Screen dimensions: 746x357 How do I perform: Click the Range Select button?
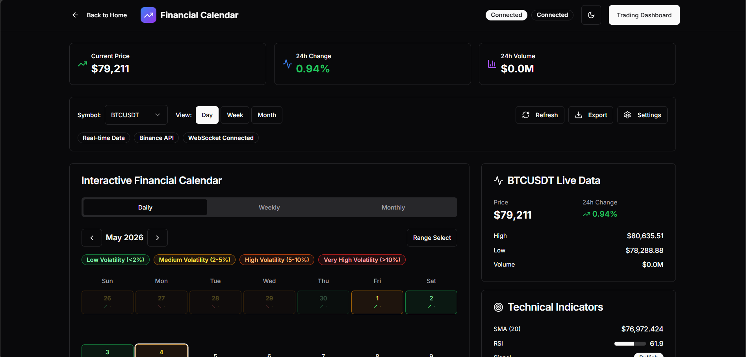[432, 238]
